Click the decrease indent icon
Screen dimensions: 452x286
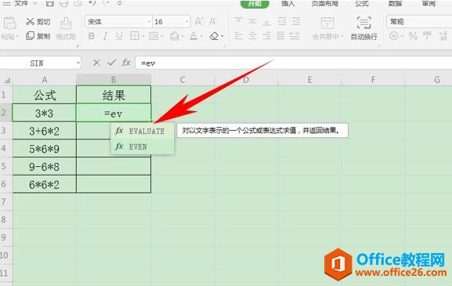(282, 21)
